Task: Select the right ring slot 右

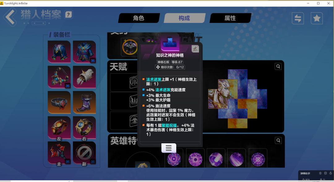Action: click(84, 128)
